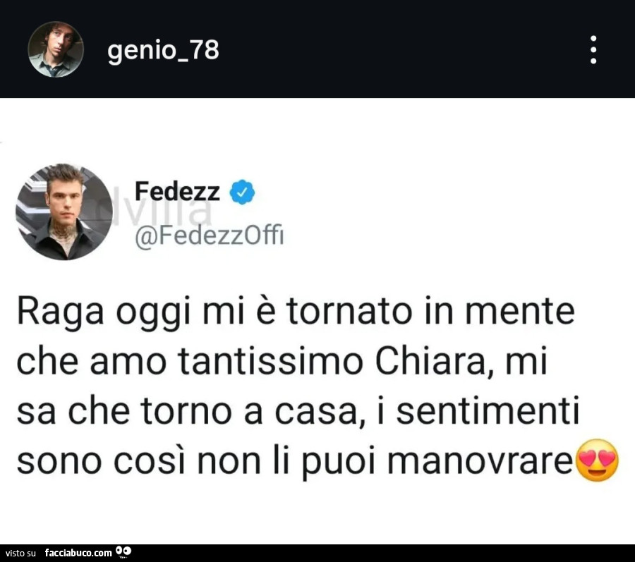Screen dimensions: 635x562
Task: Click the phrase 'sono così' in the tweet
Action: (101, 461)
